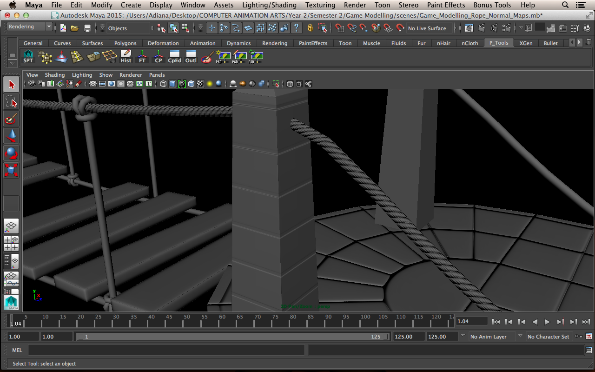The height and width of the screenshot is (372, 595).
Task: Activate the Select Tool in the toolbox
Action: (x=11, y=84)
